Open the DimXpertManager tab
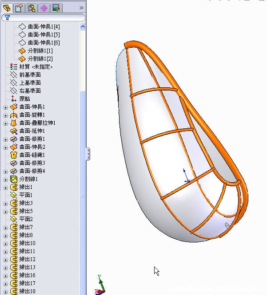The image size is (267, 295). coord(44,8)
